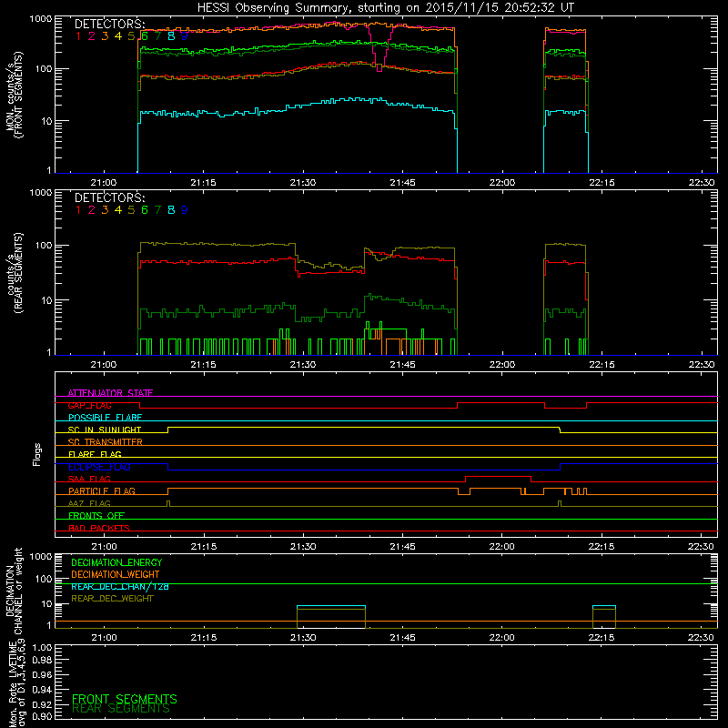Click detector 4 in front segments legend

[x=118, y=36]
